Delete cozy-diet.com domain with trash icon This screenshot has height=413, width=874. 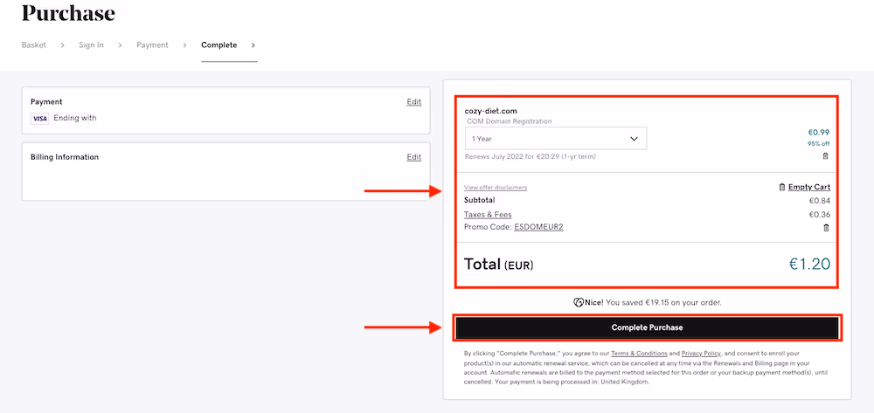[826, 156]
